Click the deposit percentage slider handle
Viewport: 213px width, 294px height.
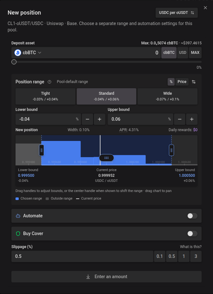[14, 62]
